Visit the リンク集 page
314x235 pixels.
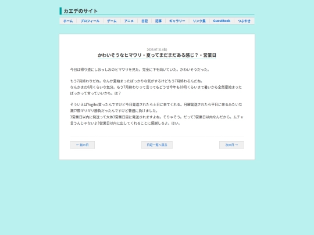199,21
